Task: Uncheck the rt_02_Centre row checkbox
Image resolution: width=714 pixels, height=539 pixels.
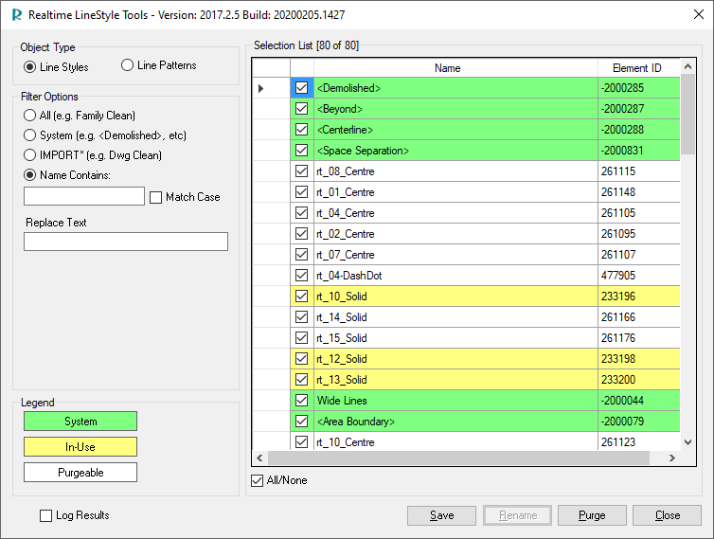Action: 301,233
